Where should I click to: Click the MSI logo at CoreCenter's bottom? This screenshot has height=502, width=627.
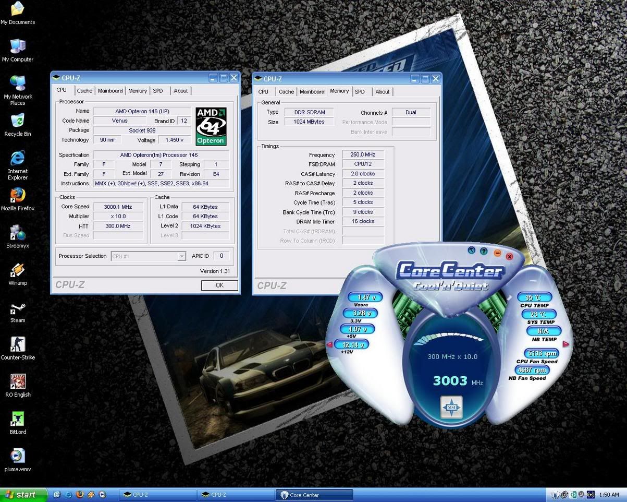click(x=451, y=408)
